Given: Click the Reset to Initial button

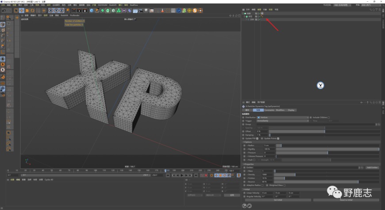Looking at the screenshot, I should coord(346,200).
